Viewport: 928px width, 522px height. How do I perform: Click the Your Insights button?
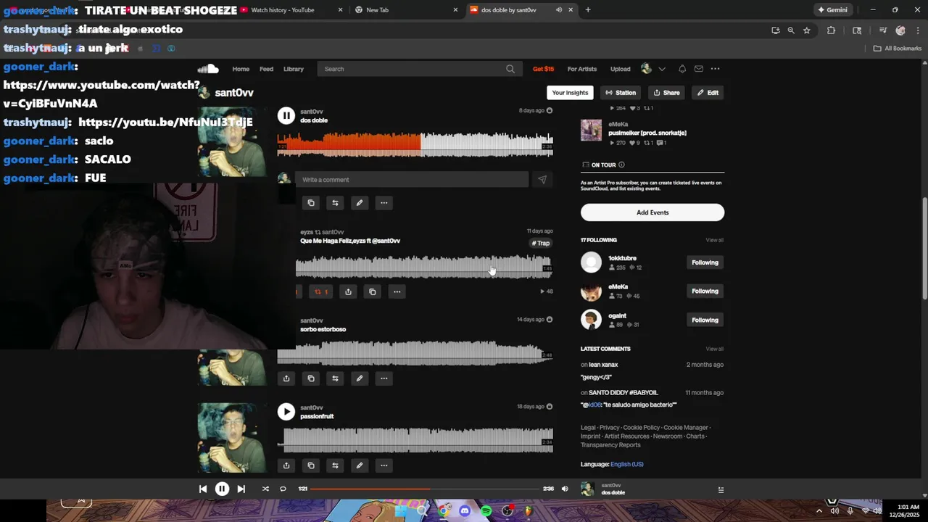coord(570,93)
